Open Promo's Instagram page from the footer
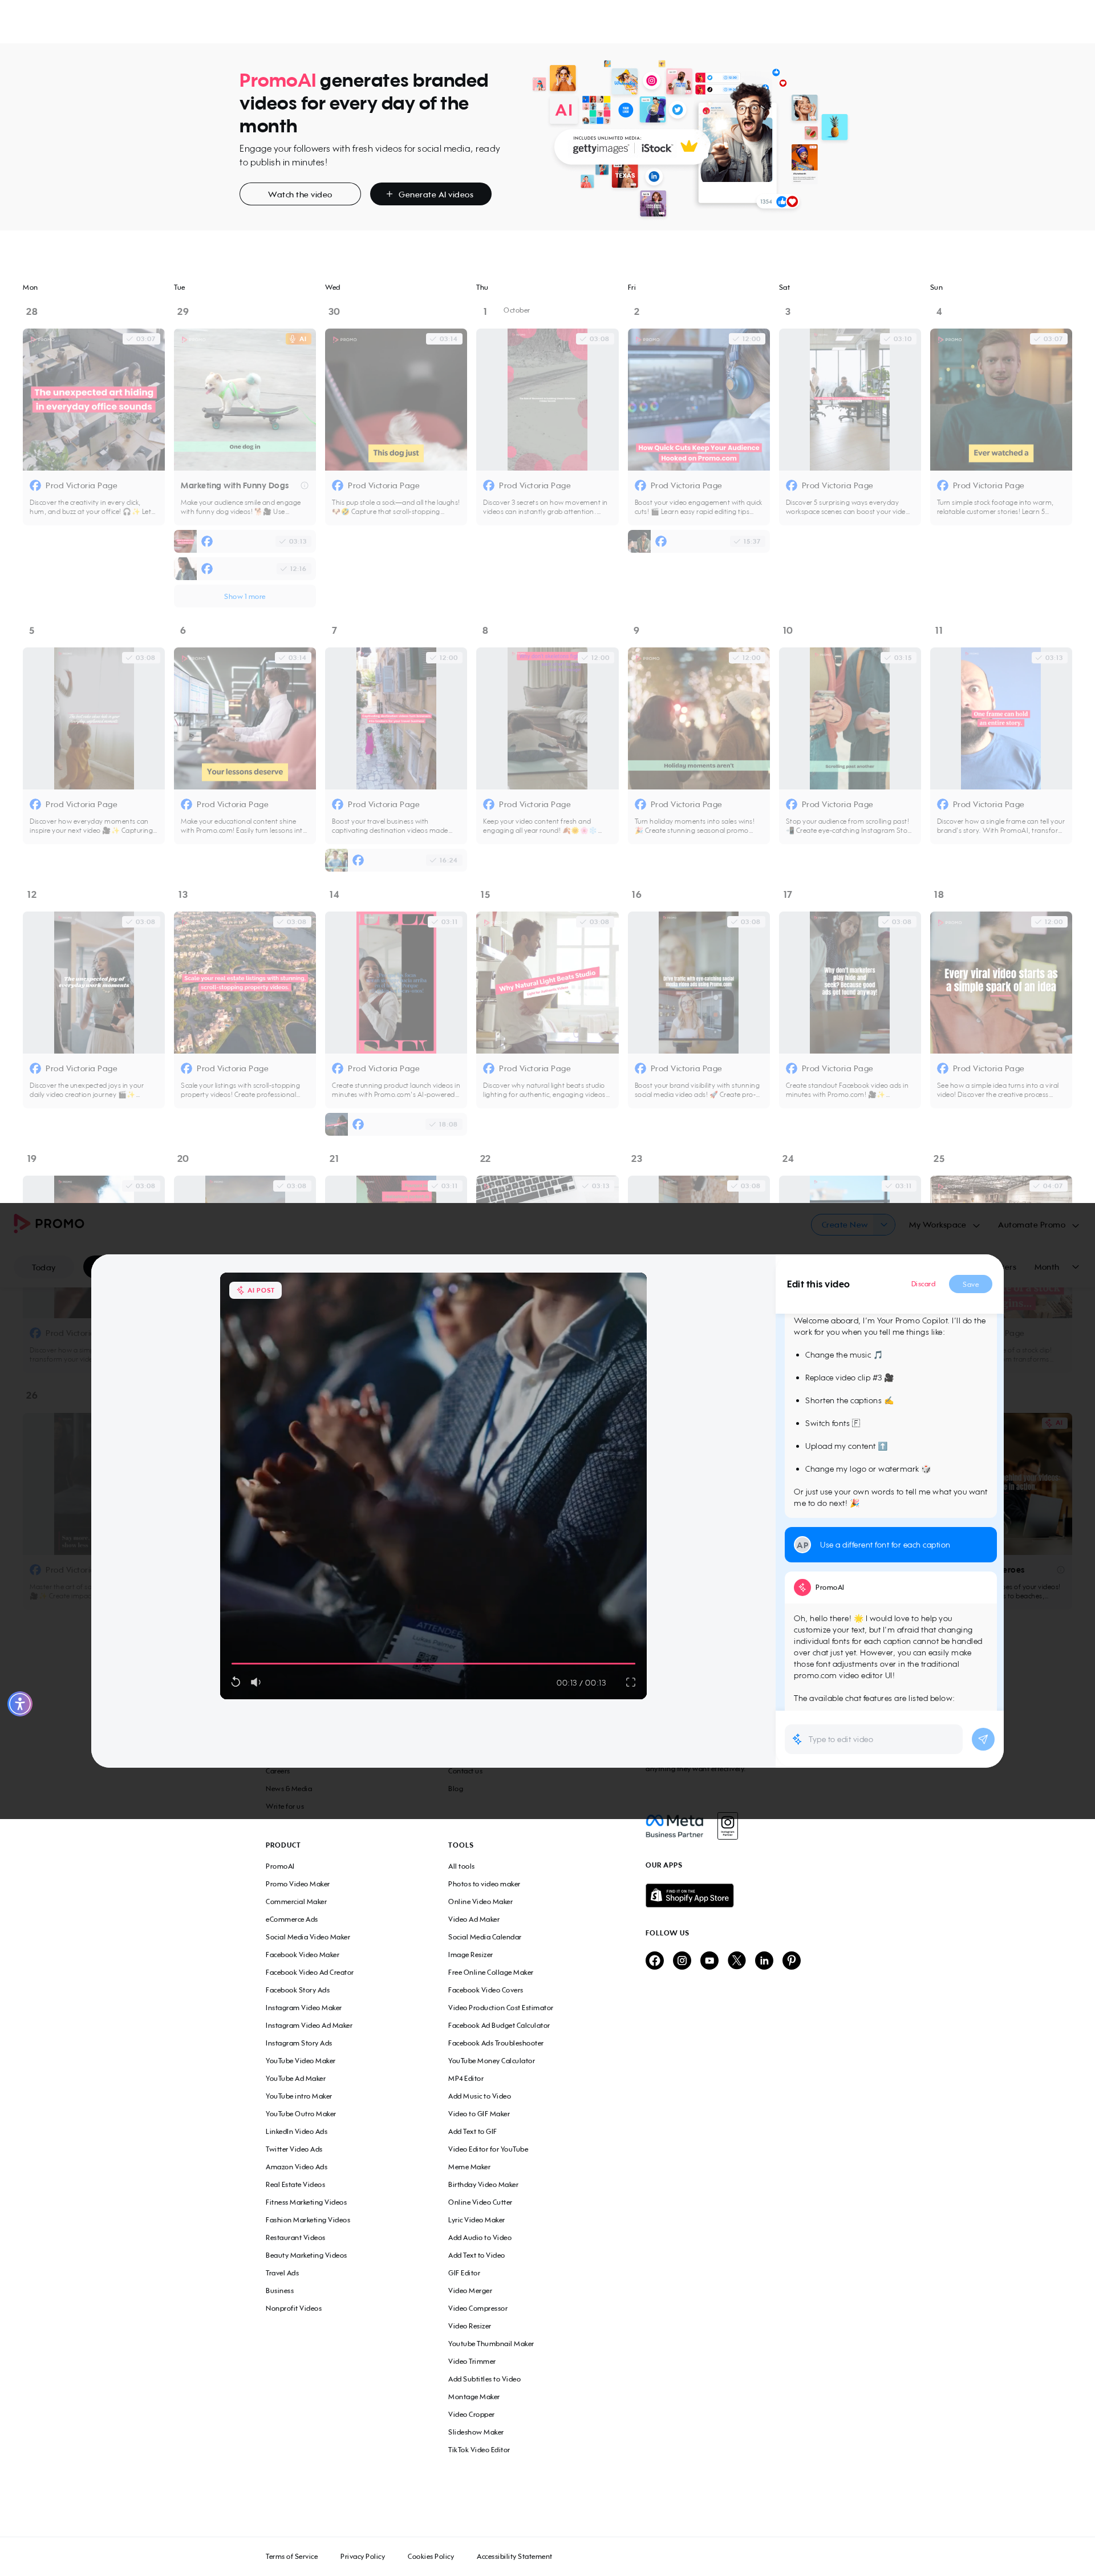This screenshot has height=2576, width=1095. [x=682, y=1960]
